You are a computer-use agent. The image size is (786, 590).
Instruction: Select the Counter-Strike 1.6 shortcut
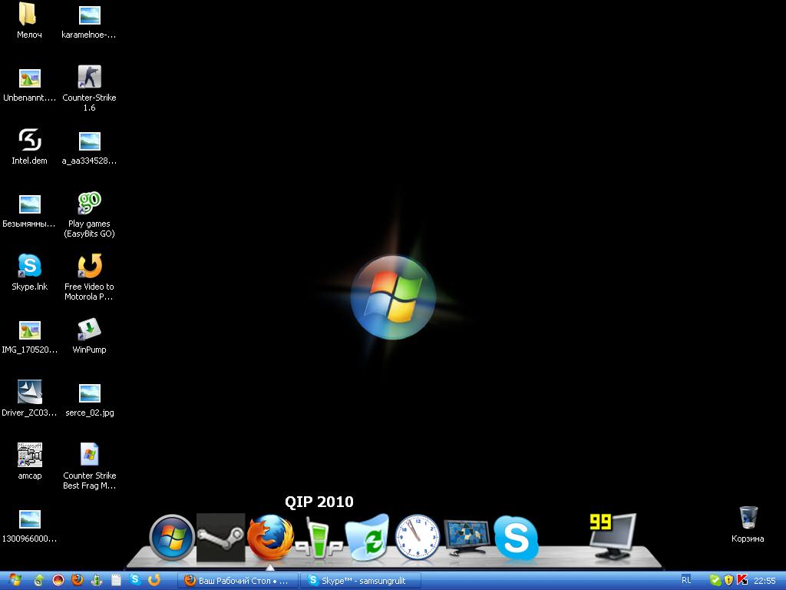coord(89,89)
